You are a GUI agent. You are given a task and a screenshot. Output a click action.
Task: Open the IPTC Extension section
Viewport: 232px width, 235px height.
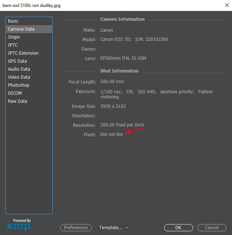point(23,53)
